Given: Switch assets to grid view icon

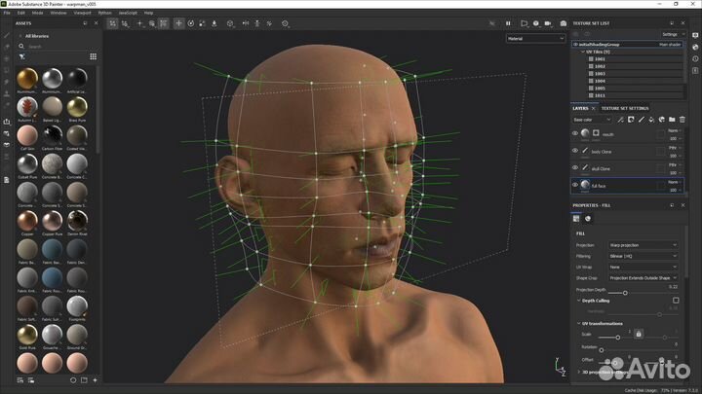Looking at the screenshot, I should click(94, 56).
